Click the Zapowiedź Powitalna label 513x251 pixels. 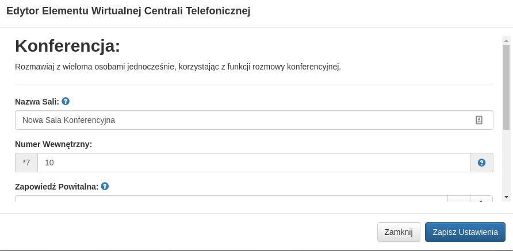[x=56, y=187]
